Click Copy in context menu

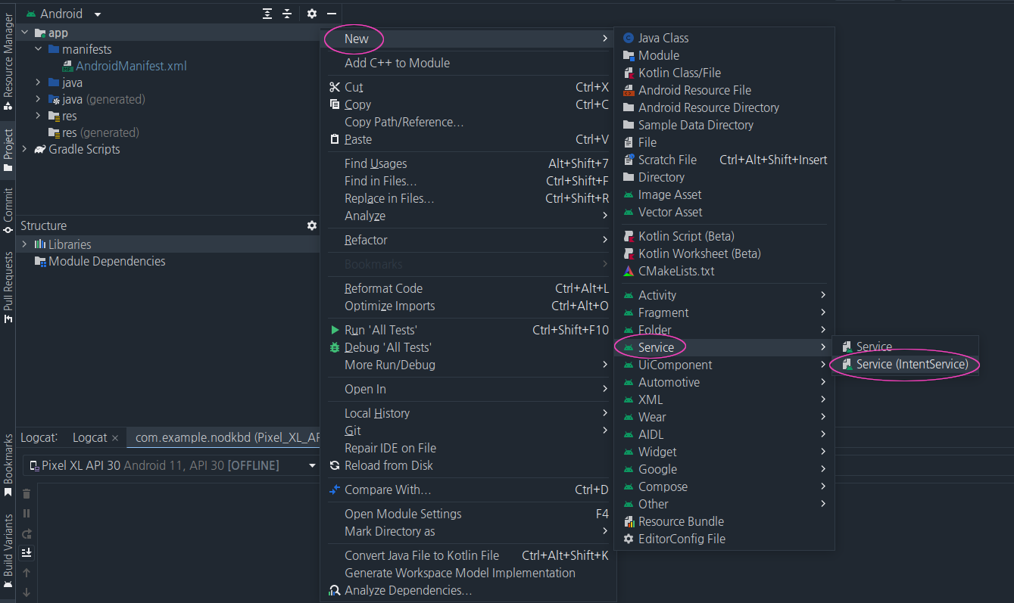point(468,104)
